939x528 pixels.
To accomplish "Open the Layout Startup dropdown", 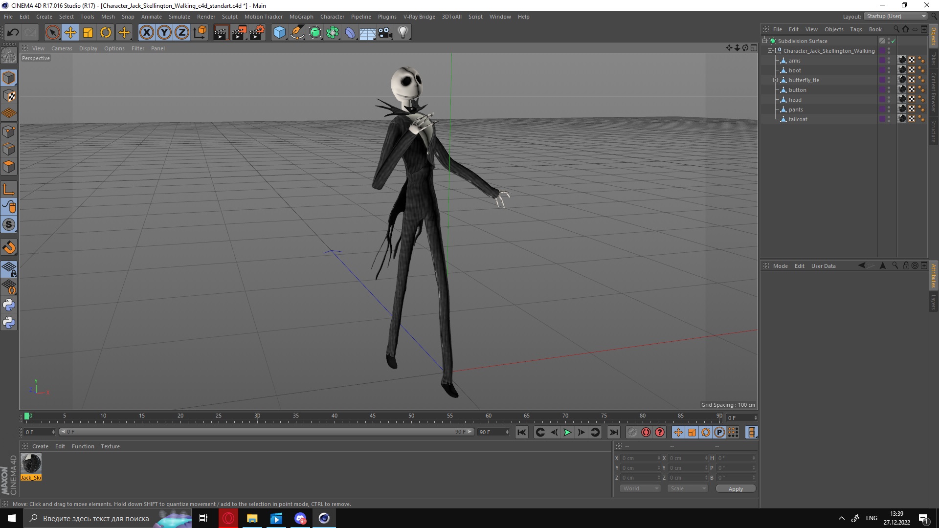I will (x=896, y=16).
